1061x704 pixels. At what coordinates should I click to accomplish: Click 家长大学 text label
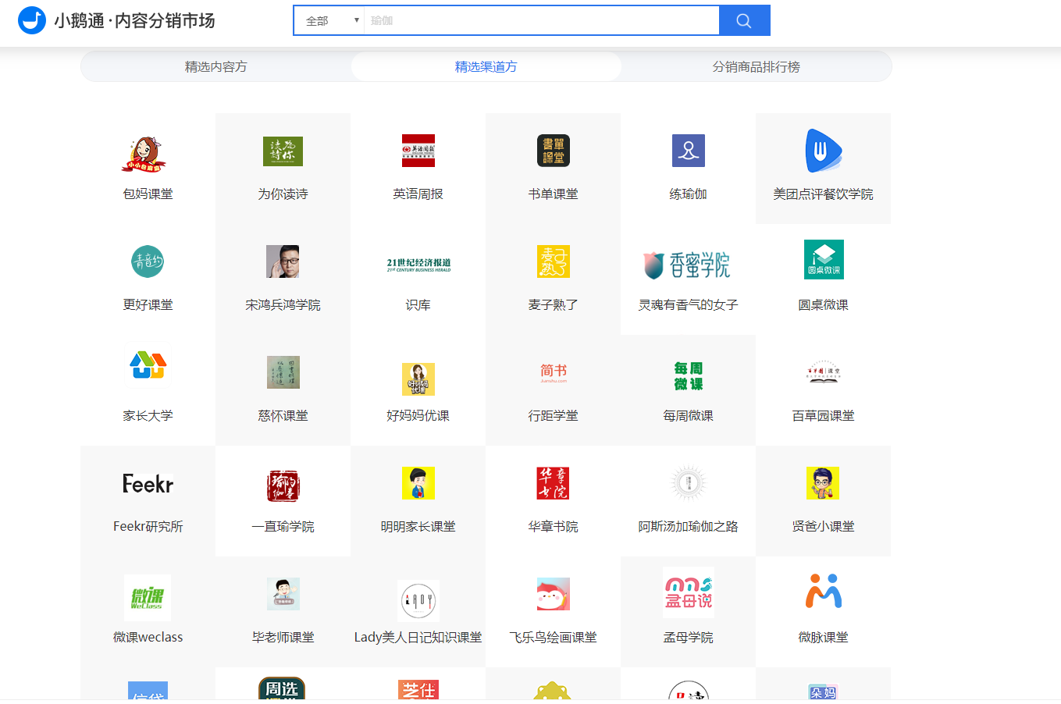pos(148,416)
